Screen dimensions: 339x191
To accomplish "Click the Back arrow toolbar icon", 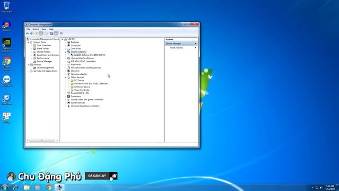I will pyautogui.click(x=27, y=33).
